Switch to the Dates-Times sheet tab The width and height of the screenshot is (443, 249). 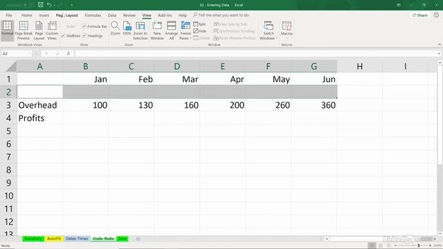pyautogui.click(x=77, y=239)
